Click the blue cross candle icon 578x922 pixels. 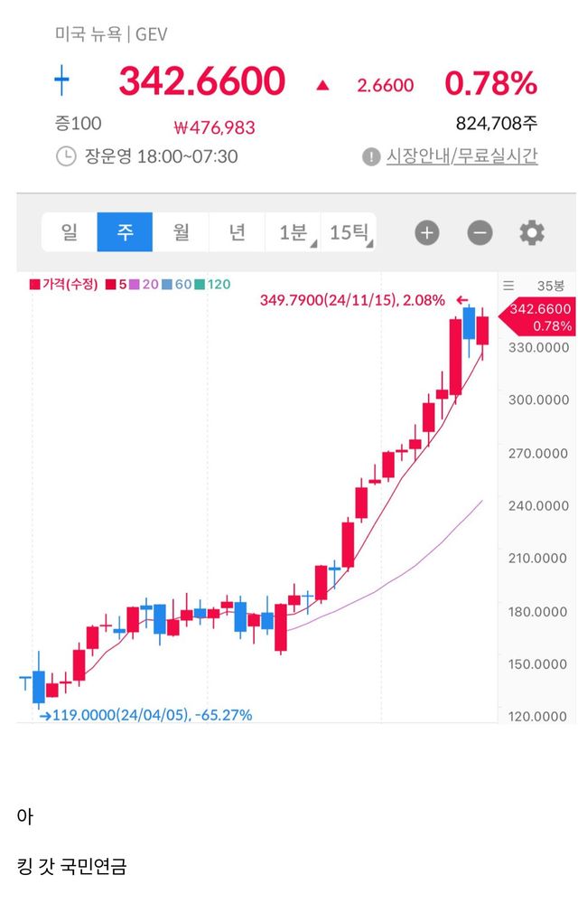pos(61,82)
